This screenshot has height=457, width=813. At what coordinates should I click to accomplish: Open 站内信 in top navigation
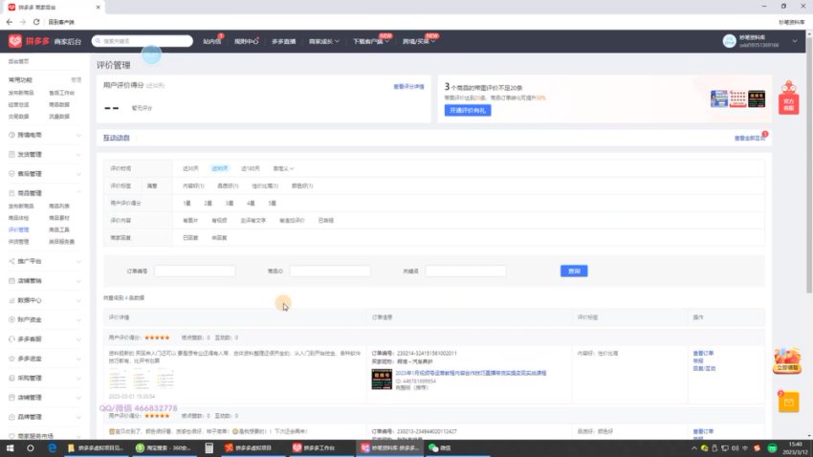[x=211, y=41]
